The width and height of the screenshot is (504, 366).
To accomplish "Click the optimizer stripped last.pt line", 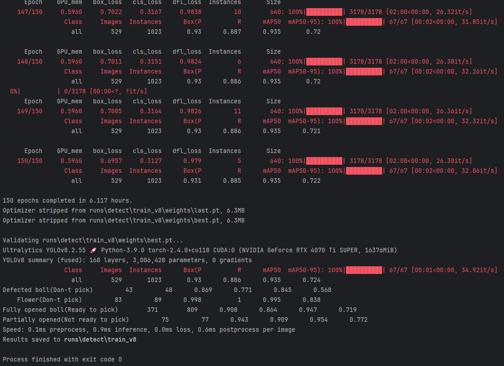I will click(124, 211).
